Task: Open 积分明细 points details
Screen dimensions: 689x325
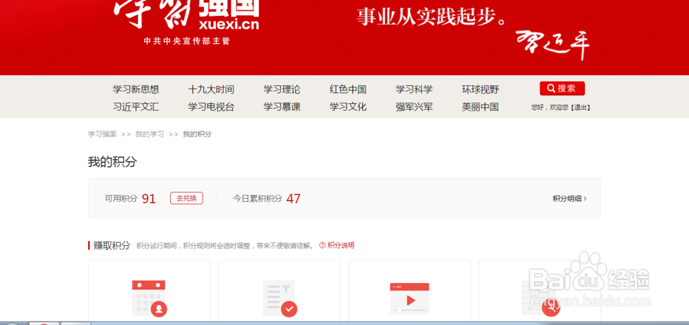Action: pos(570,198)
